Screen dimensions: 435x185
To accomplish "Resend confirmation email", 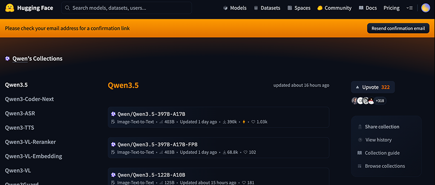I will click(398, 28).
